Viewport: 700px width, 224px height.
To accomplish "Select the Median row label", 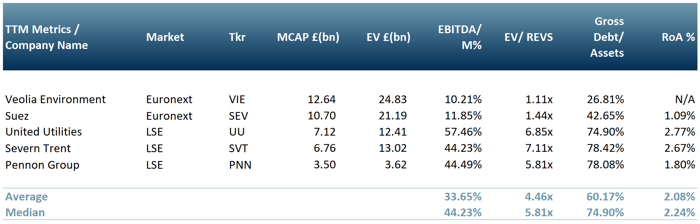I will pyautogui.click(x=25, y=213).
